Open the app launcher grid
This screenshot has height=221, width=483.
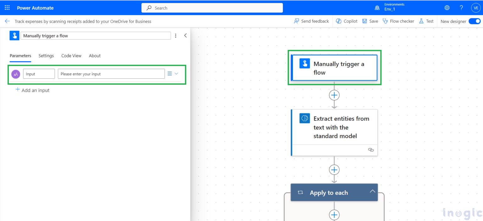[x=7, y=8]
